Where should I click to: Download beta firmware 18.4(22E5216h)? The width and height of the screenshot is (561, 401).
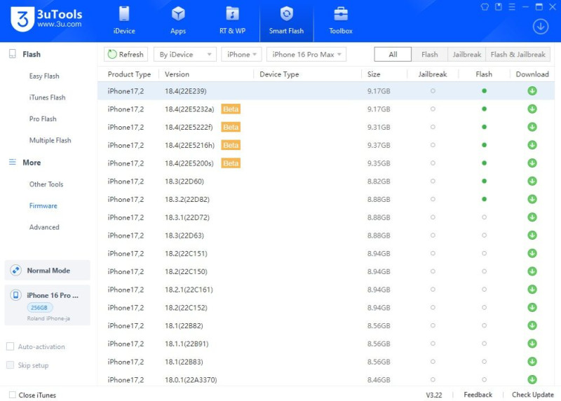click(x=532, y=145)
